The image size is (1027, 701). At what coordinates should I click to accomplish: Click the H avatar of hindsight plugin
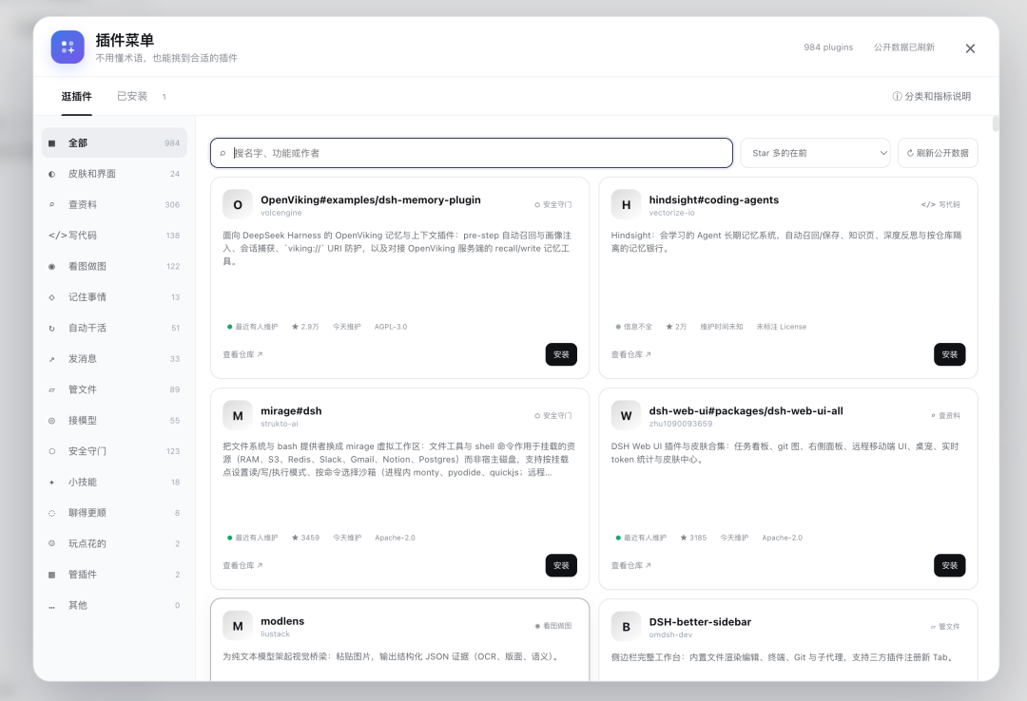[626, 205]
